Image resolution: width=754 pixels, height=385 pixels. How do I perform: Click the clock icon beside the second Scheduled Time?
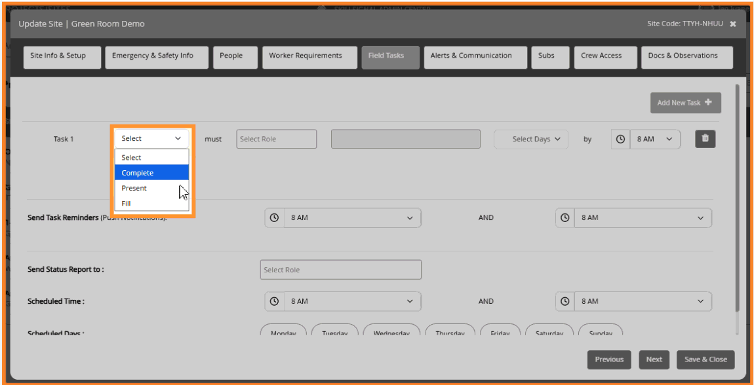tap(565, 301)
